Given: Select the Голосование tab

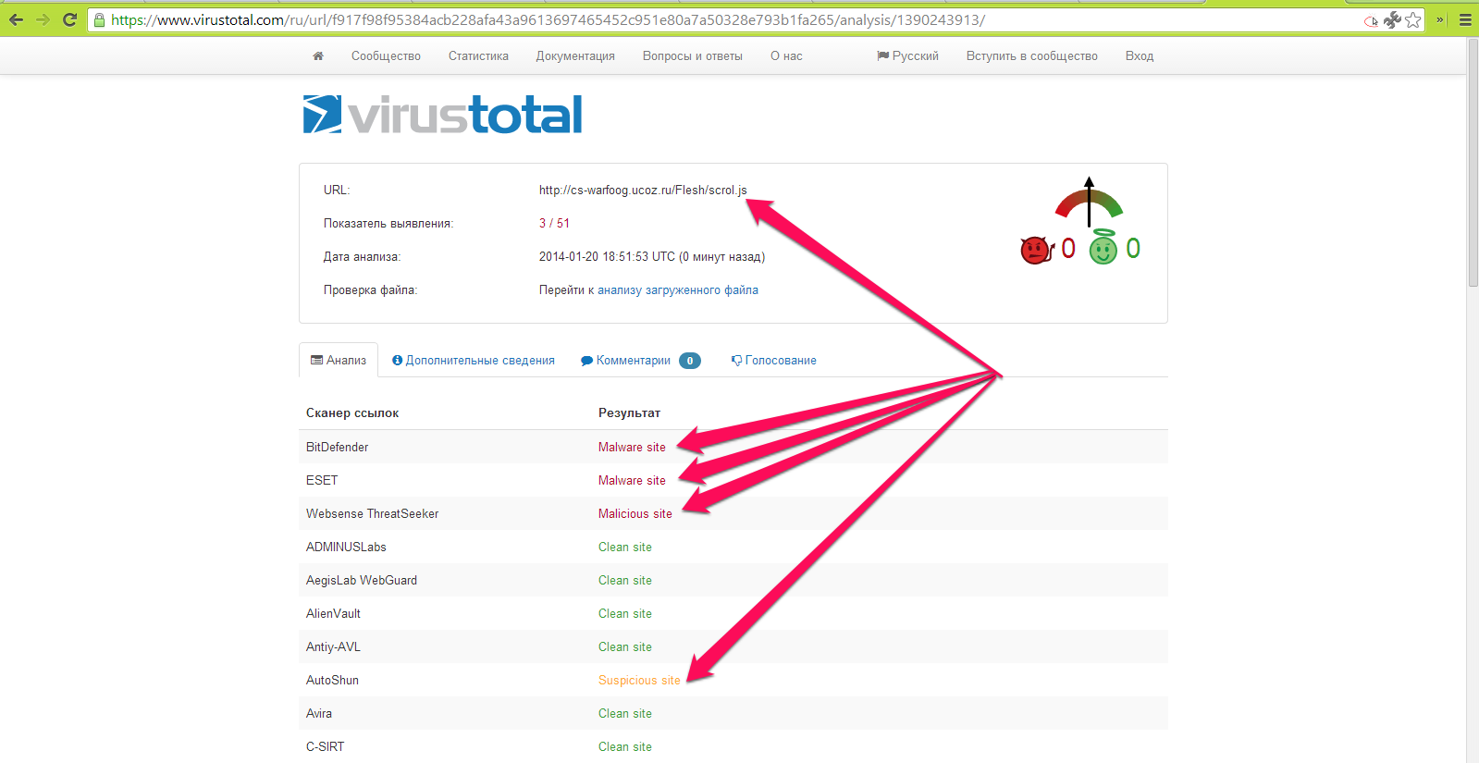Looking at the screenshot, I should (x=774, y=361).
